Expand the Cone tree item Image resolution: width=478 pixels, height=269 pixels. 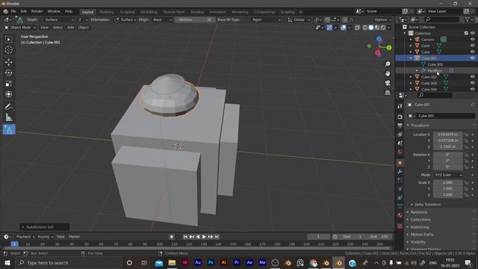pyautogui.click(x=411, y=46)
